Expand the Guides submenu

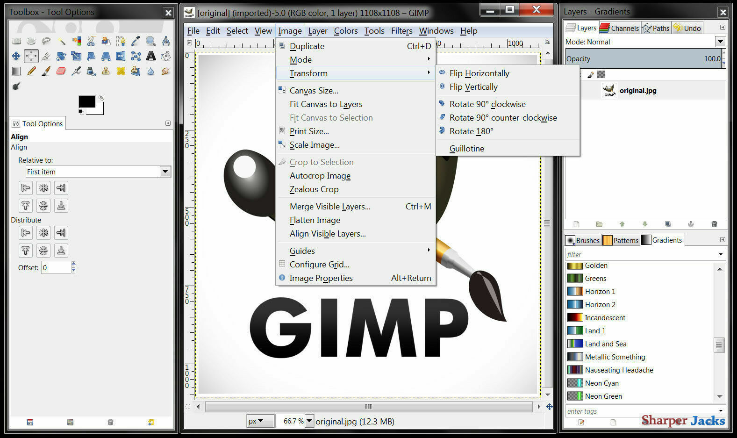pyautogui.click(x=356, y=251)
